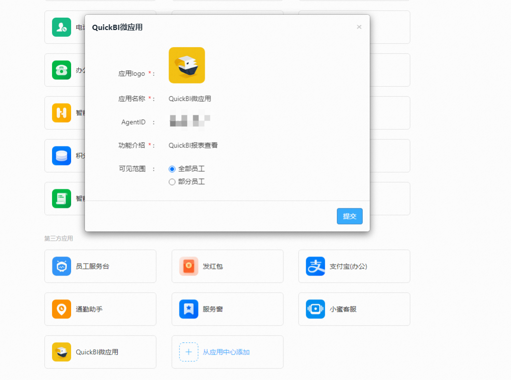
Task: Click the blue database app icon
Action: click(62, 156)
